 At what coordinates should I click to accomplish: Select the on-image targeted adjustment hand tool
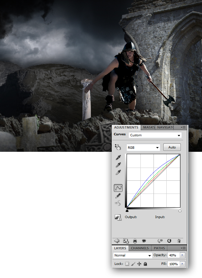tap(117, 147)
